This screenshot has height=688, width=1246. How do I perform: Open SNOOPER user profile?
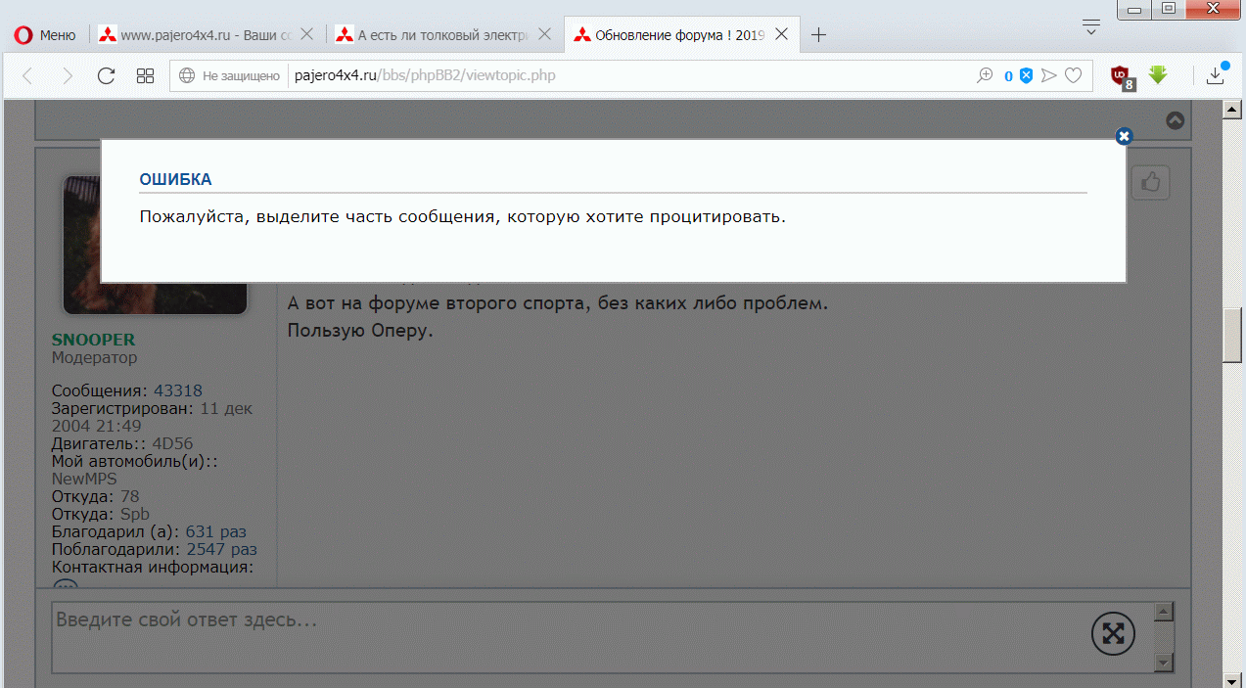(x=93, y=340)
